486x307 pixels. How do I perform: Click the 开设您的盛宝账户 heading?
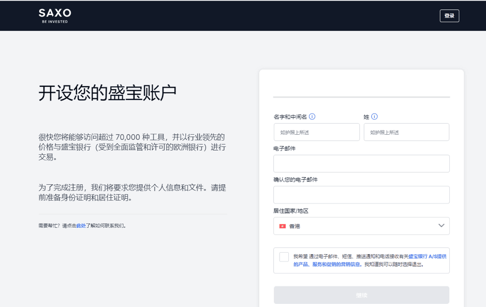coord(107,93)
